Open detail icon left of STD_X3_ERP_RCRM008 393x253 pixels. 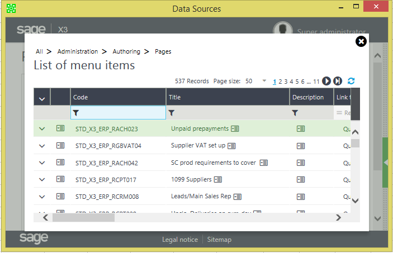click(60, 196)
